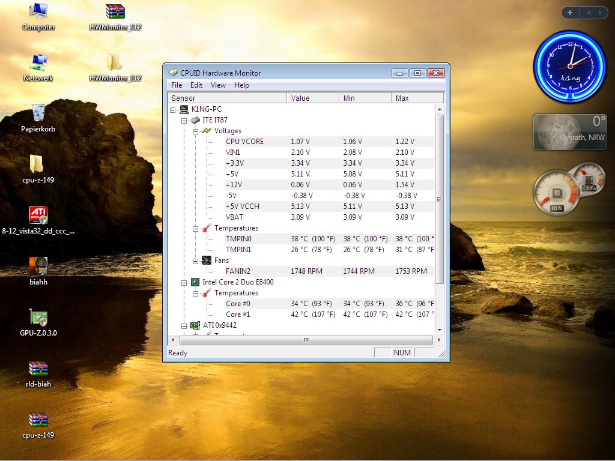This screenshot has width=615, height=461.
Task: Click the Voltages lightning icon
Action: (207, 130)
